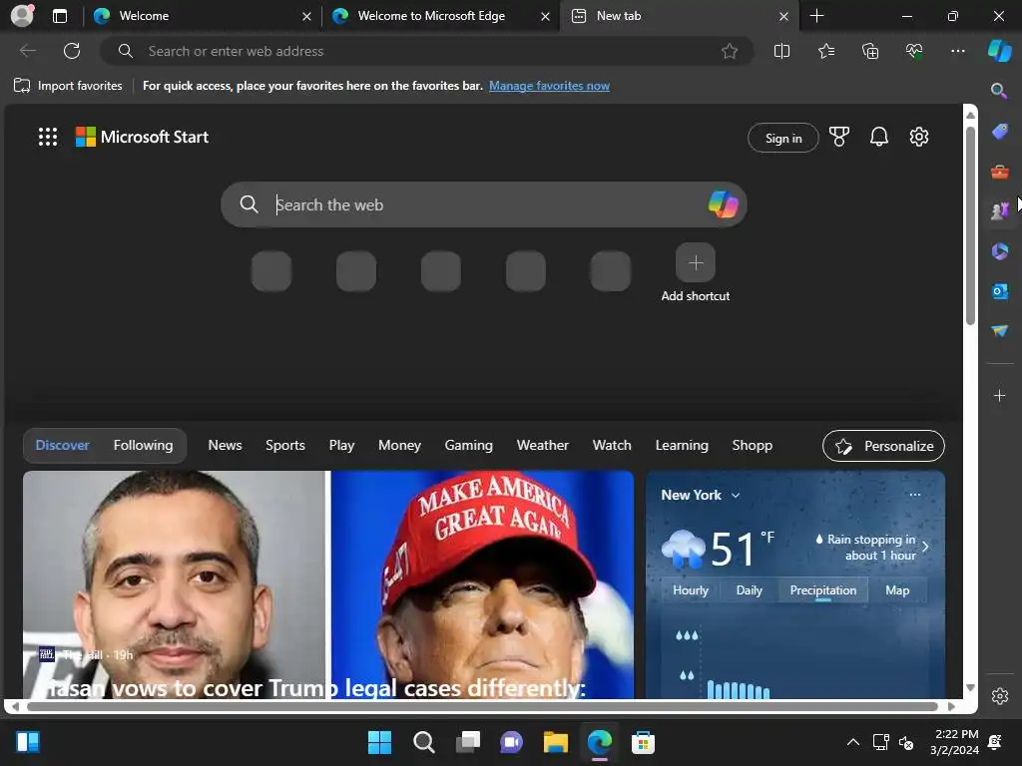Open the News category
1022x766 pixels.
pos(225,446)
